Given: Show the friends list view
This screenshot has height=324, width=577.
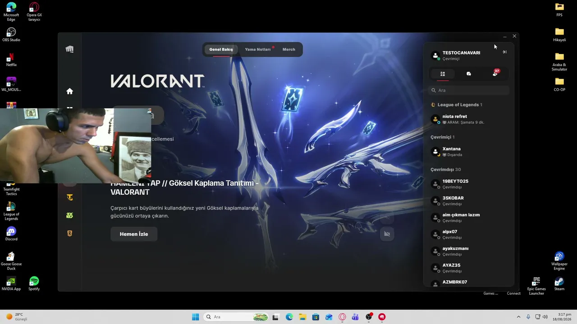Looking at the screenshot, I should (443, 74).
